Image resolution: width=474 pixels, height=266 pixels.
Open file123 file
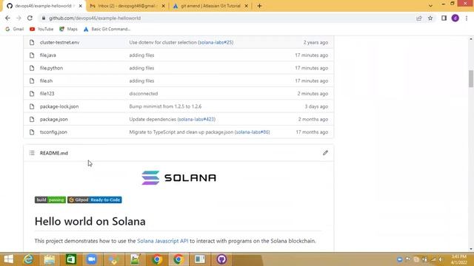[47, 94]
